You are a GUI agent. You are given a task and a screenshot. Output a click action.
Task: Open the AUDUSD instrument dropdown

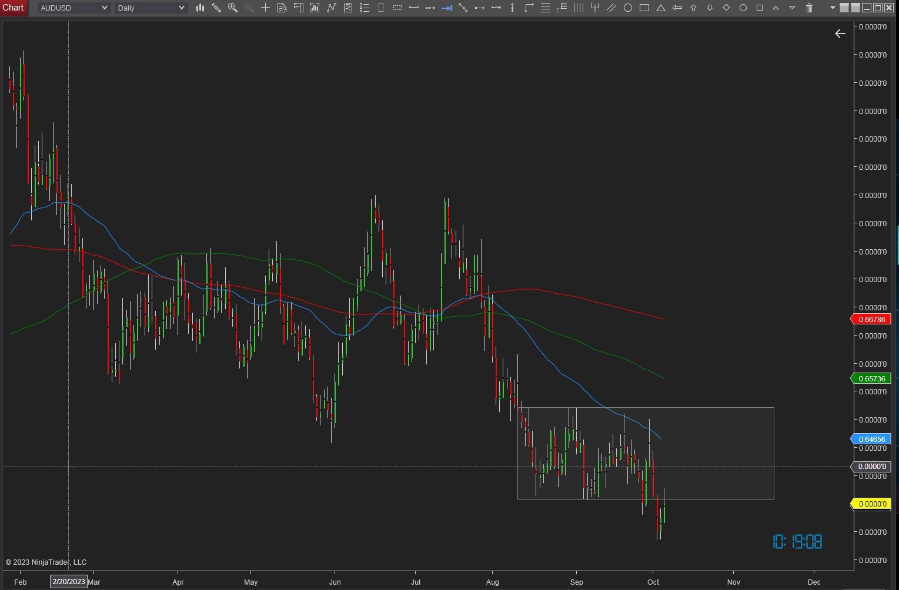(x=73, y=8)
